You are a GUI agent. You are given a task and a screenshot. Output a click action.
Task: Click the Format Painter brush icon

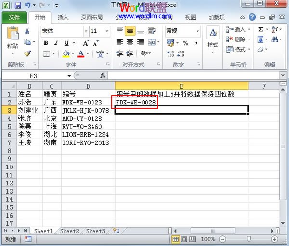pyautogui.click(x=27, y=53)
